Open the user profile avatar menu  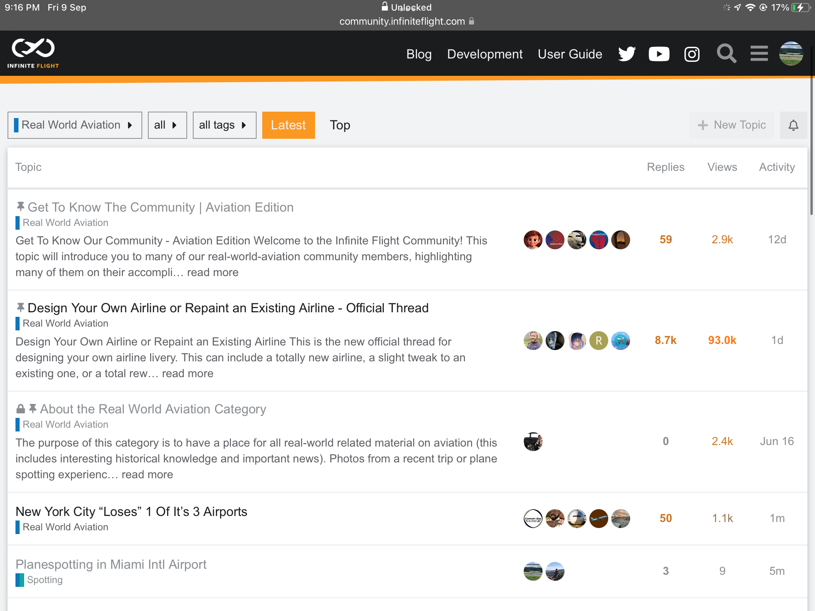pyautogui.click(x=791, y=54)
